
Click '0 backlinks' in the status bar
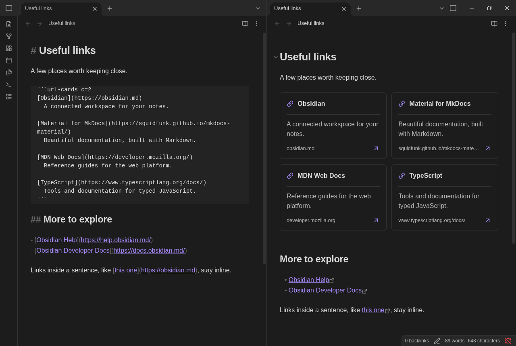pyautogui.click(x=417, y=341)
